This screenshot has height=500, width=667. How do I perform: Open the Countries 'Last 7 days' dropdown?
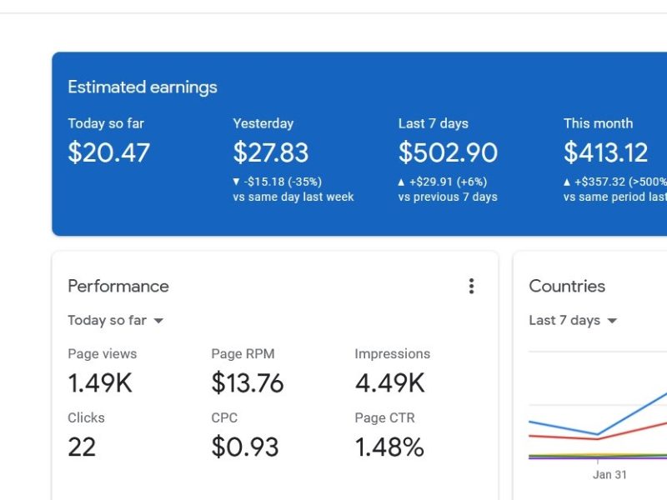(x=573, y=321)
